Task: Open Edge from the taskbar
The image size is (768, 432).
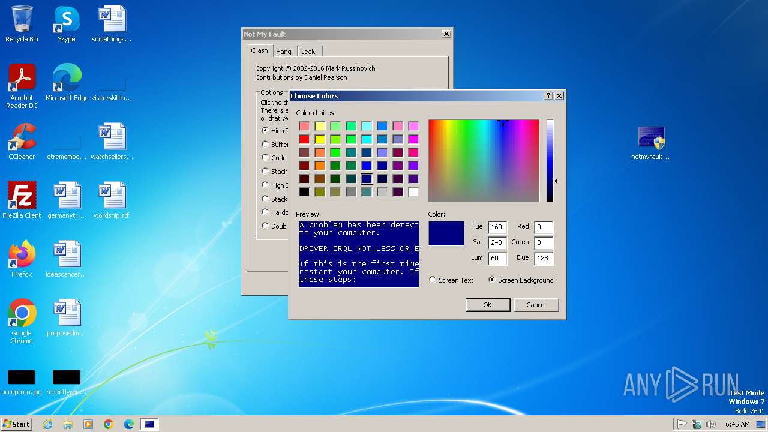Action: [129, 424]
